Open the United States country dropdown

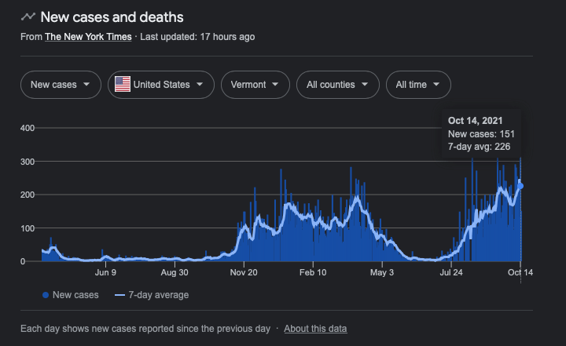point(160,84)
